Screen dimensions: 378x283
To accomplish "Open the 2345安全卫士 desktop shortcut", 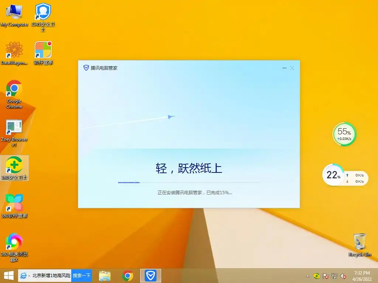I will pos(43,17).
